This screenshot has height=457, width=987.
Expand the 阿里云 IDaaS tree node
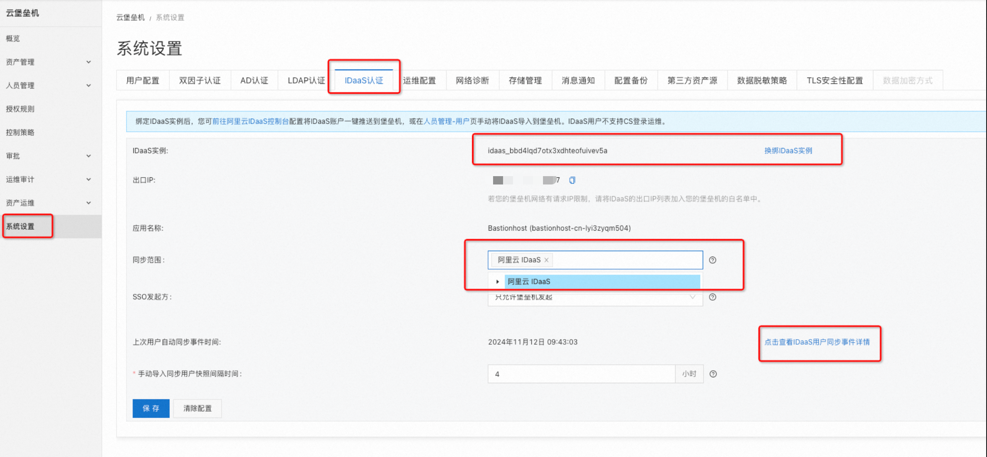497,282
